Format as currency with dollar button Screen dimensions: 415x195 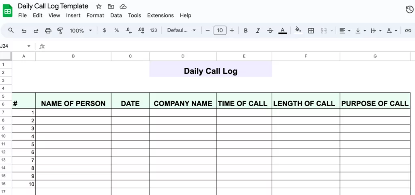(x=105, y=30)
